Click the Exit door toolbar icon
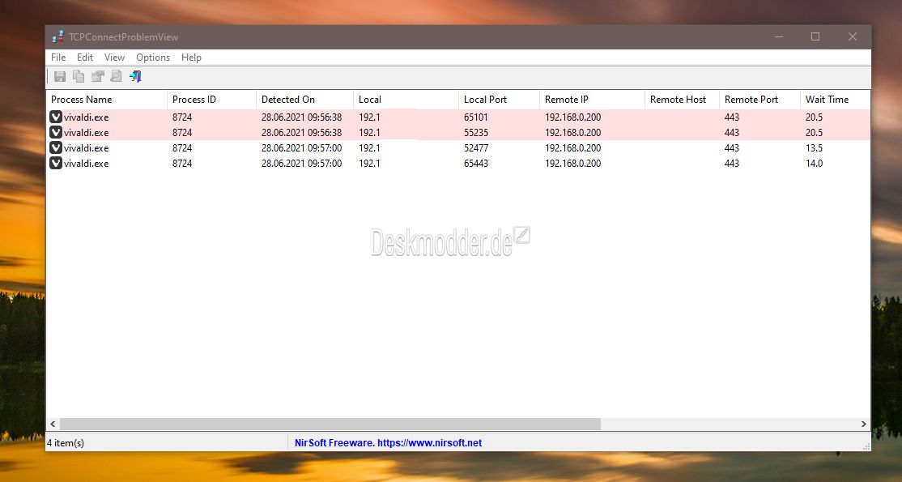The width and height of the screenshot is (902, 482). (x=135, y=76)
